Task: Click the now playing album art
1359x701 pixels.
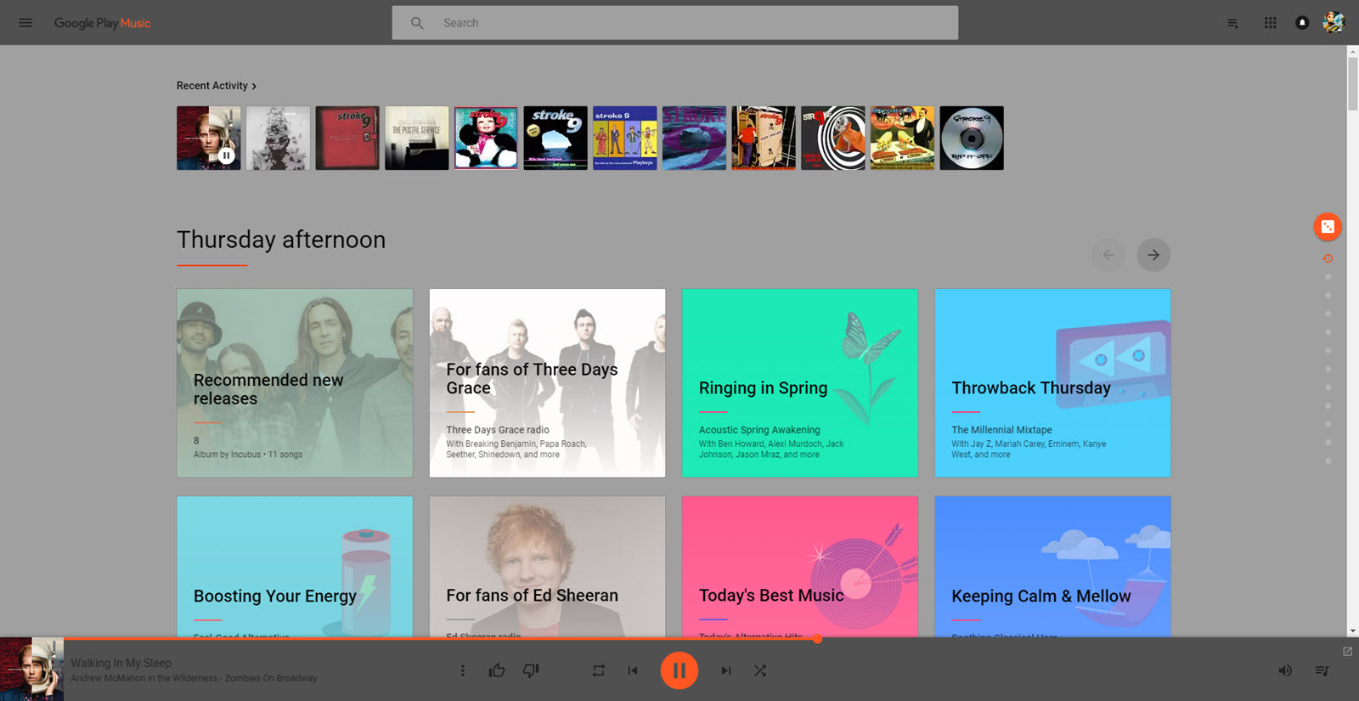Action: 31,670
